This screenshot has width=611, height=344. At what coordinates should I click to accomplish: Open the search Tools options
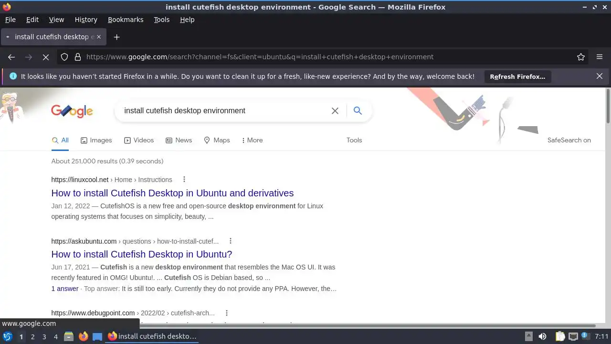[x=354, y=140]
